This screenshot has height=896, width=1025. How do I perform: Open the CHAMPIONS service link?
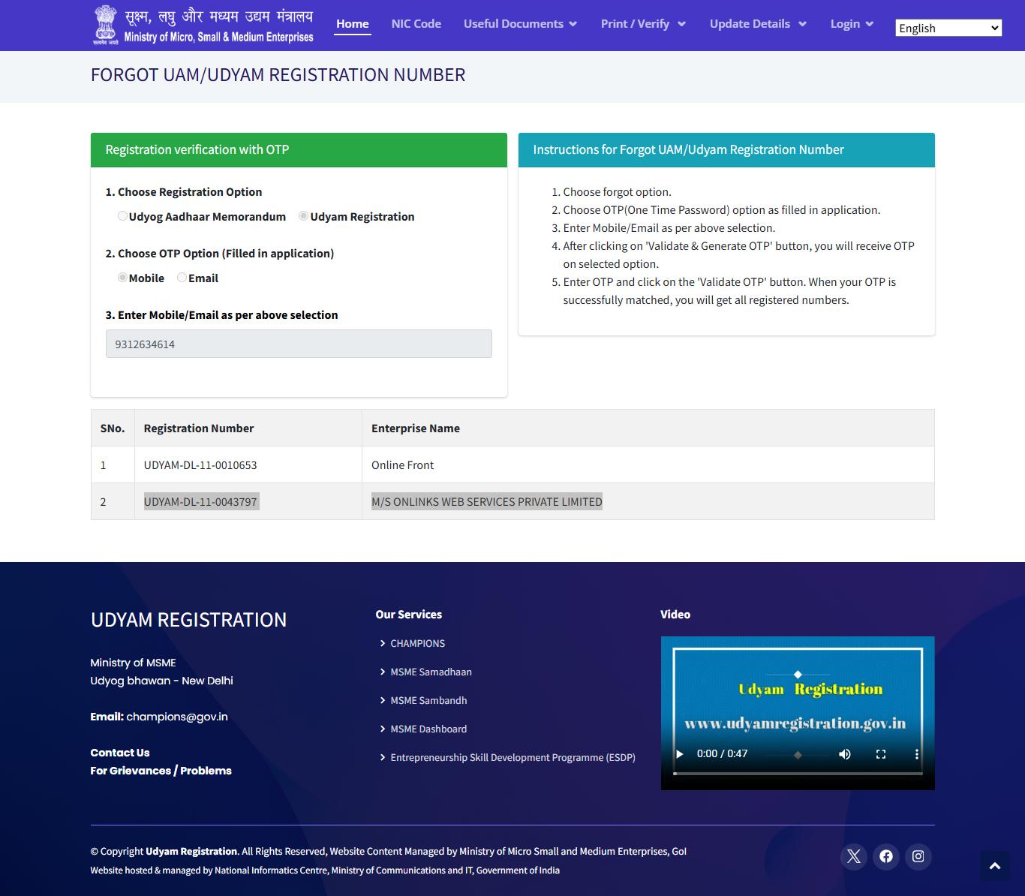coord(417,643)
